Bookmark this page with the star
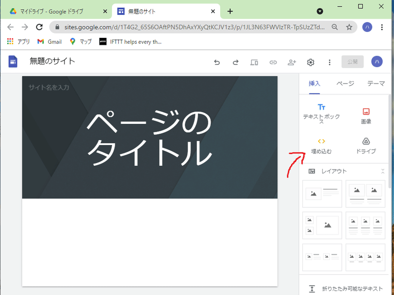 point(349,27)
